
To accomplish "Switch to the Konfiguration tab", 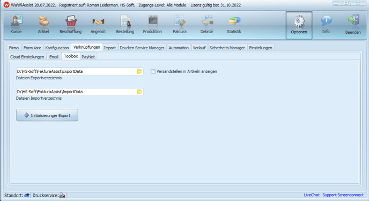I will (x=57, y=48).
